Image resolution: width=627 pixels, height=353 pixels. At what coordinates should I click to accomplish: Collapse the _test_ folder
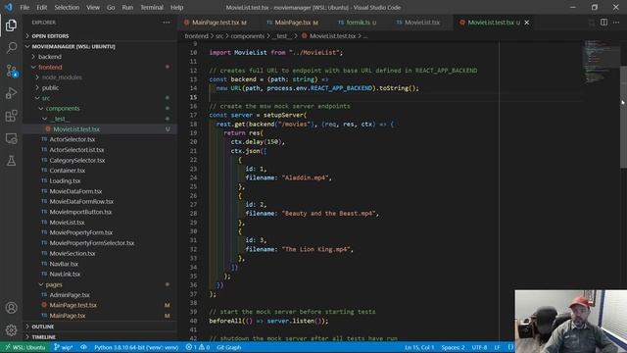pos(100,119)
